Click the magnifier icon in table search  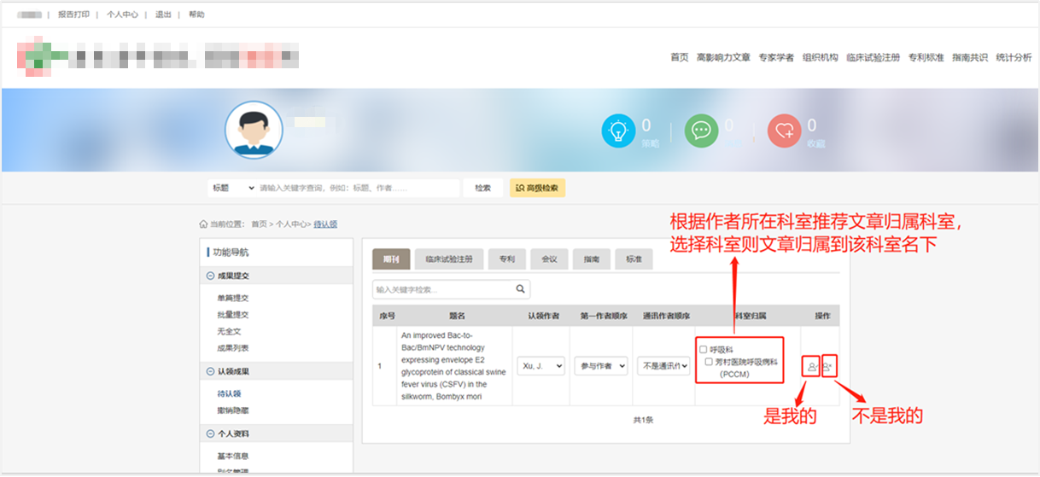(x=521, y=289)
